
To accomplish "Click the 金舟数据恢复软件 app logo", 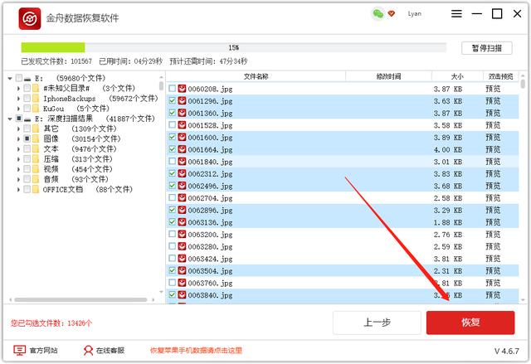I will [31, 18].
